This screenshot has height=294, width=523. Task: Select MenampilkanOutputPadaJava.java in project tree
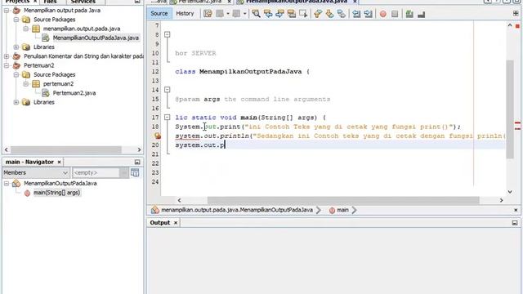(96, 38)
